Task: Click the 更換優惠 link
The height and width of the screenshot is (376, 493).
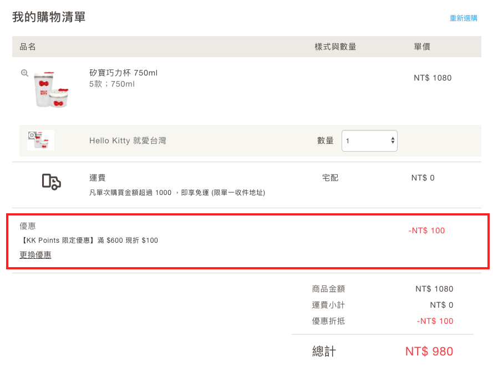Action: [35, 255]
